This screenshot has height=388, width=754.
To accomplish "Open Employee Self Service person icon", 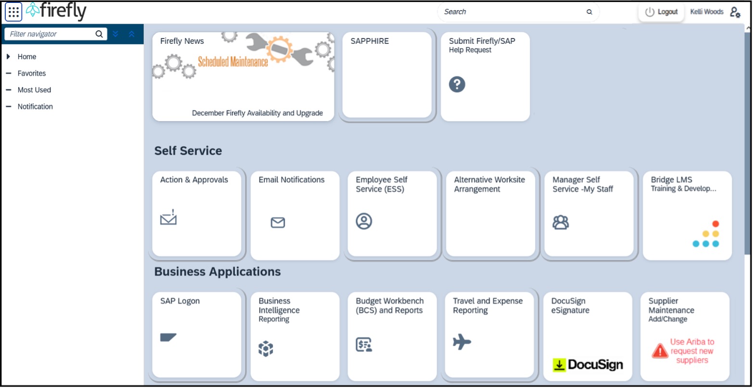I will pyautogui.click(x=364, y=221).
